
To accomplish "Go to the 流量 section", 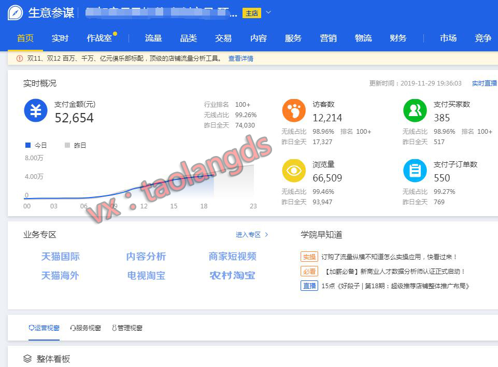I will point(153,38).
